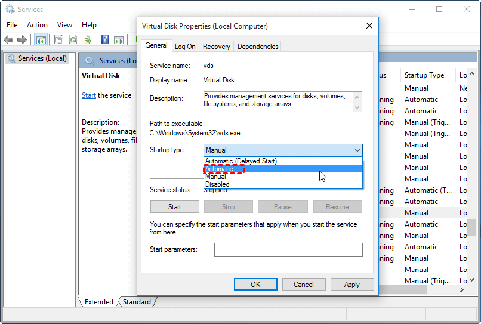Image resolution: width=481 pixels, height=324 pixels.
Task: Select the Automatic (T... startup type row
Action: click(x=428, y=190)
